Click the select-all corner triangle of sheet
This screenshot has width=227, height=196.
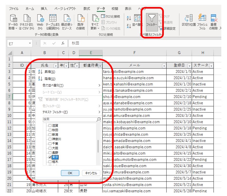pyautogui.click(x=10, y=53)
